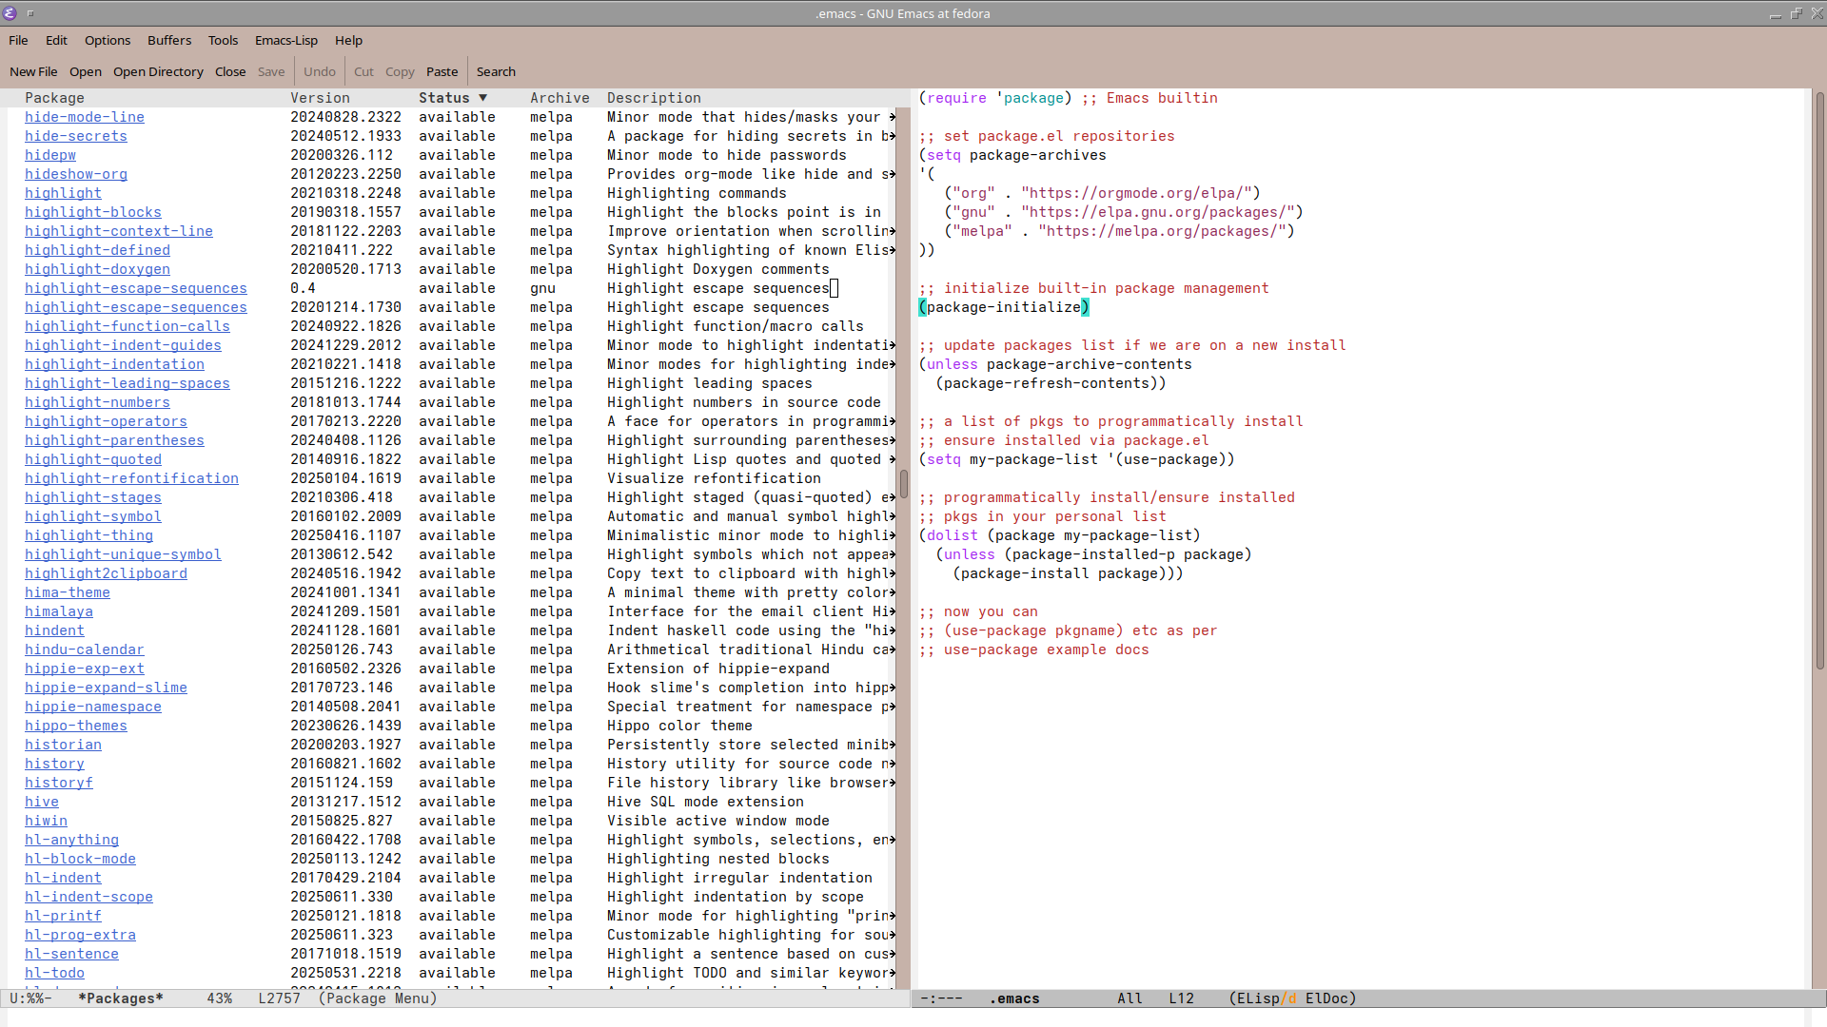Click the gnu archive cell for highlight-escape-sequences
This screenshot has width=1827, height=1027.
[542, 288]
